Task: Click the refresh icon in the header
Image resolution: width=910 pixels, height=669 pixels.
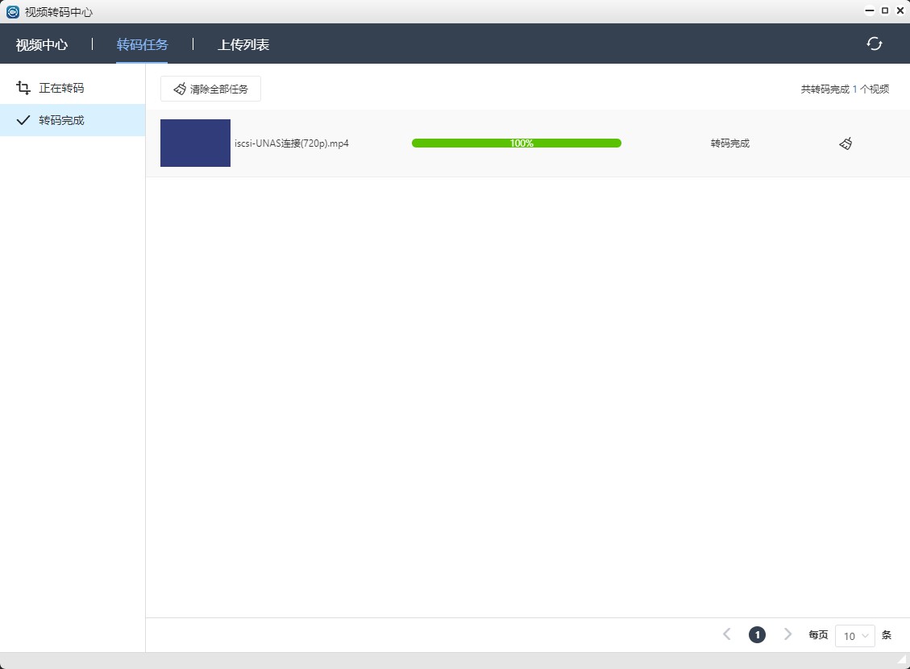Action: [874, 44]
